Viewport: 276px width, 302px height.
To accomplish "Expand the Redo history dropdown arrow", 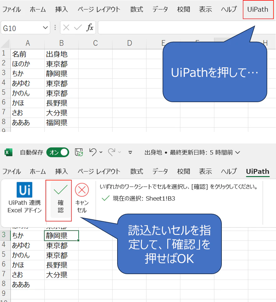I will click(x=119, y=152).
